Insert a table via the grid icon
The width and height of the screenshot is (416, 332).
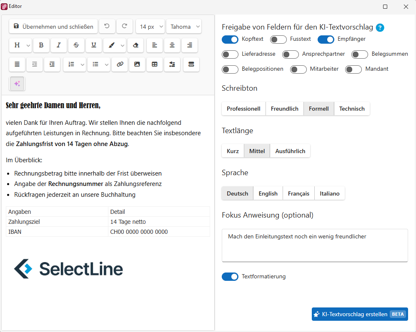tap(155, 64)
